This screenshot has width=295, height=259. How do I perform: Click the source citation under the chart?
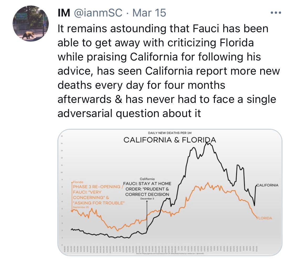click(170, 254)
